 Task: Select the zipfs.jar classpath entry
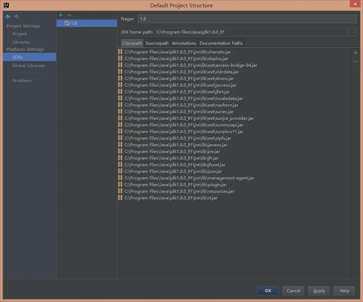pyautogui.click(x=178, y=138)
